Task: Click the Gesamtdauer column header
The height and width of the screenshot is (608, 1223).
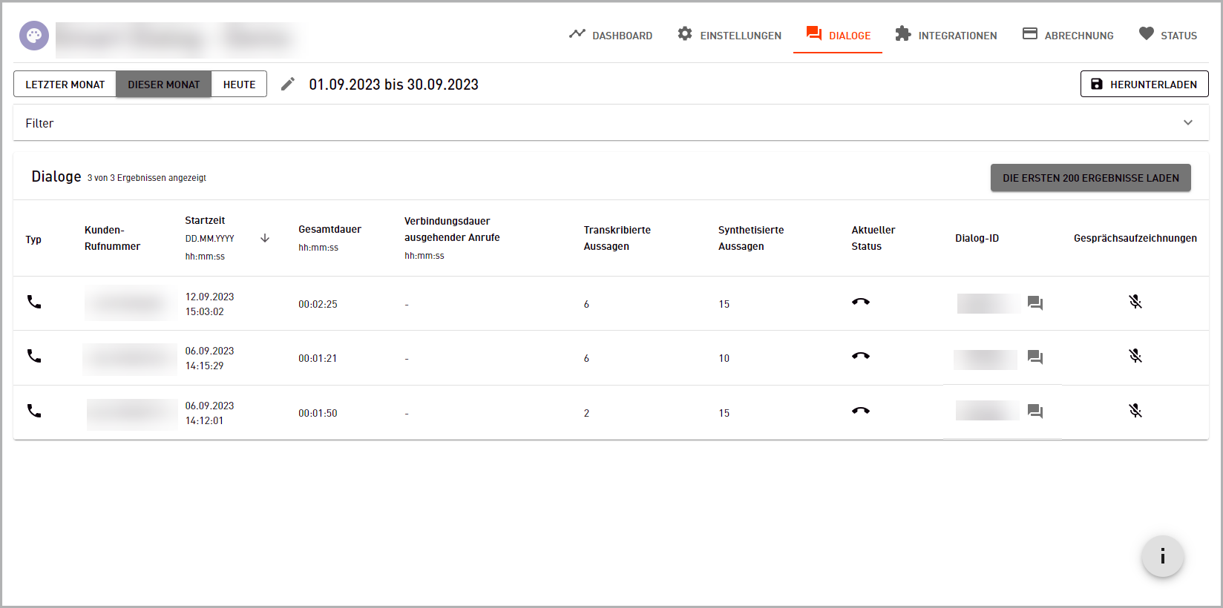Action: pos(330,229)
